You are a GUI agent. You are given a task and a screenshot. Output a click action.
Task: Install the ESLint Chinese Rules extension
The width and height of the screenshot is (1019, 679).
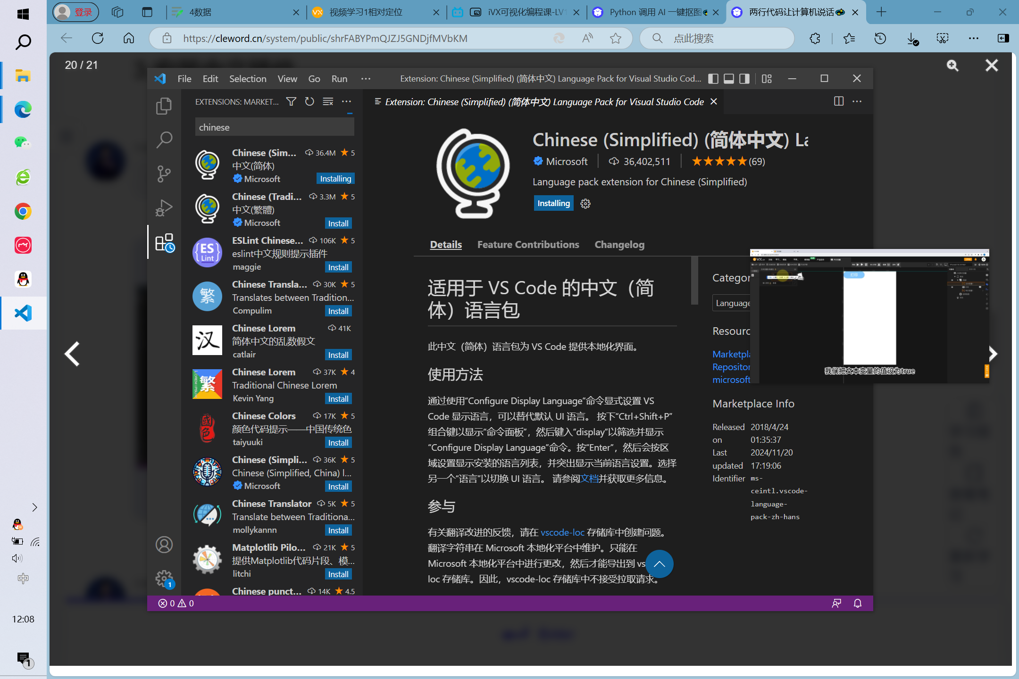(x=338, y=267)
